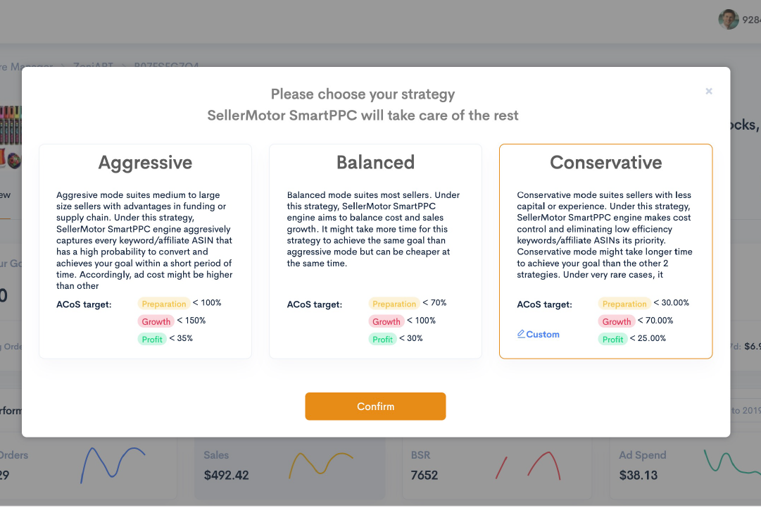Click the Conservative Growth badge

click(x=617, y=321)
